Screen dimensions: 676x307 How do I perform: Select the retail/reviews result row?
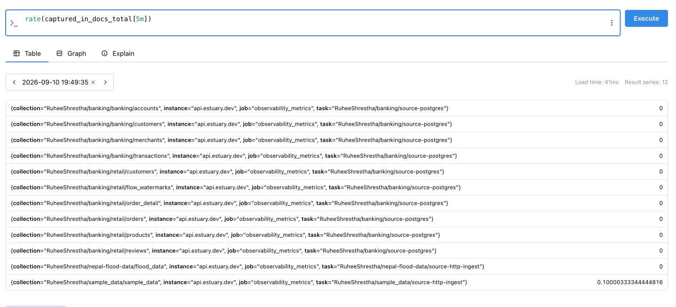pyautogui.click(x=337, y=250)
